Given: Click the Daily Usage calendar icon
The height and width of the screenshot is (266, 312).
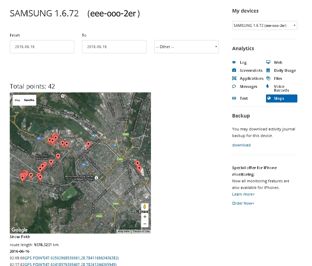Looking at the screenshot, I should tap(268, 70).
